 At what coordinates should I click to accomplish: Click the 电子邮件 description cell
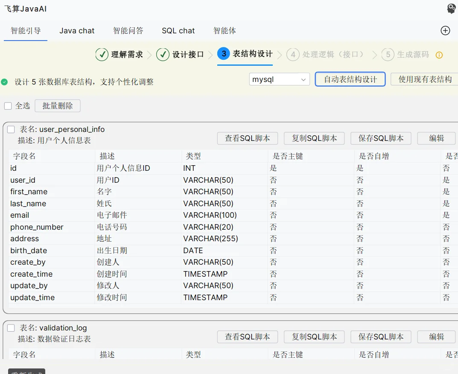(x=138, y=215)
